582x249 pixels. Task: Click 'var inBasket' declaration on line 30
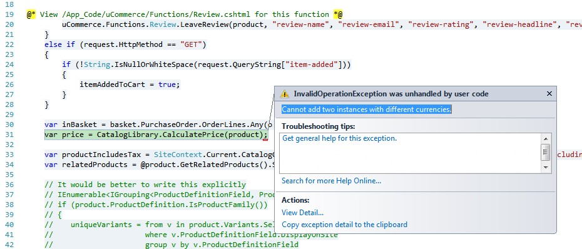coord(71,124)
